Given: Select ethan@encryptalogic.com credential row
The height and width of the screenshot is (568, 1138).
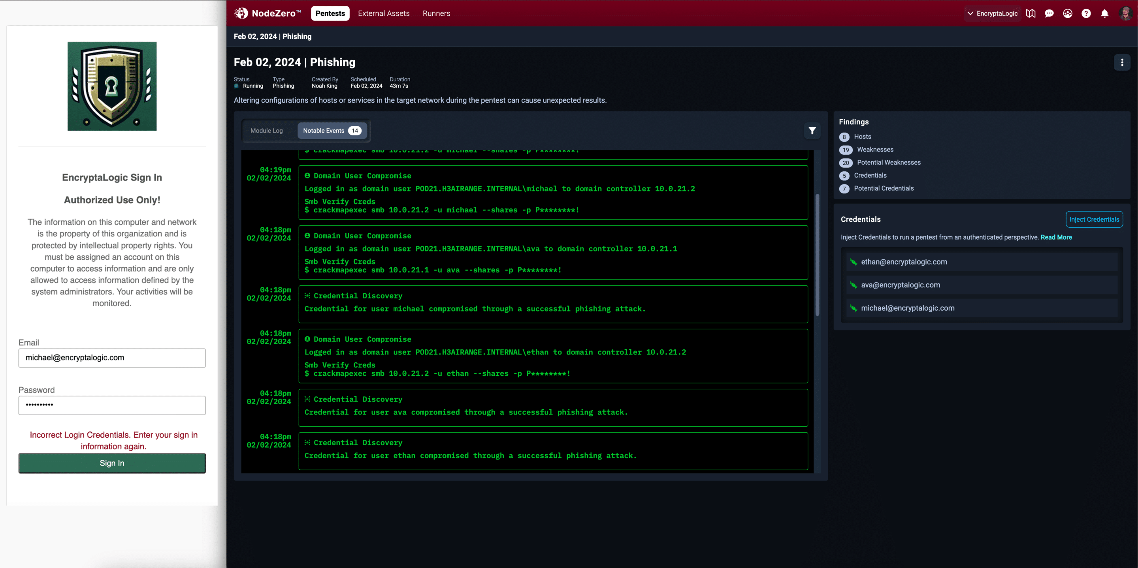Looking at the screenshot, I should [982, 262].
